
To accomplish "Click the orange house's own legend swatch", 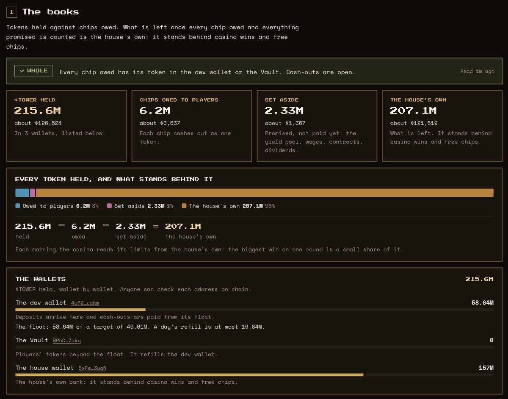I will [x=184, y=206].
